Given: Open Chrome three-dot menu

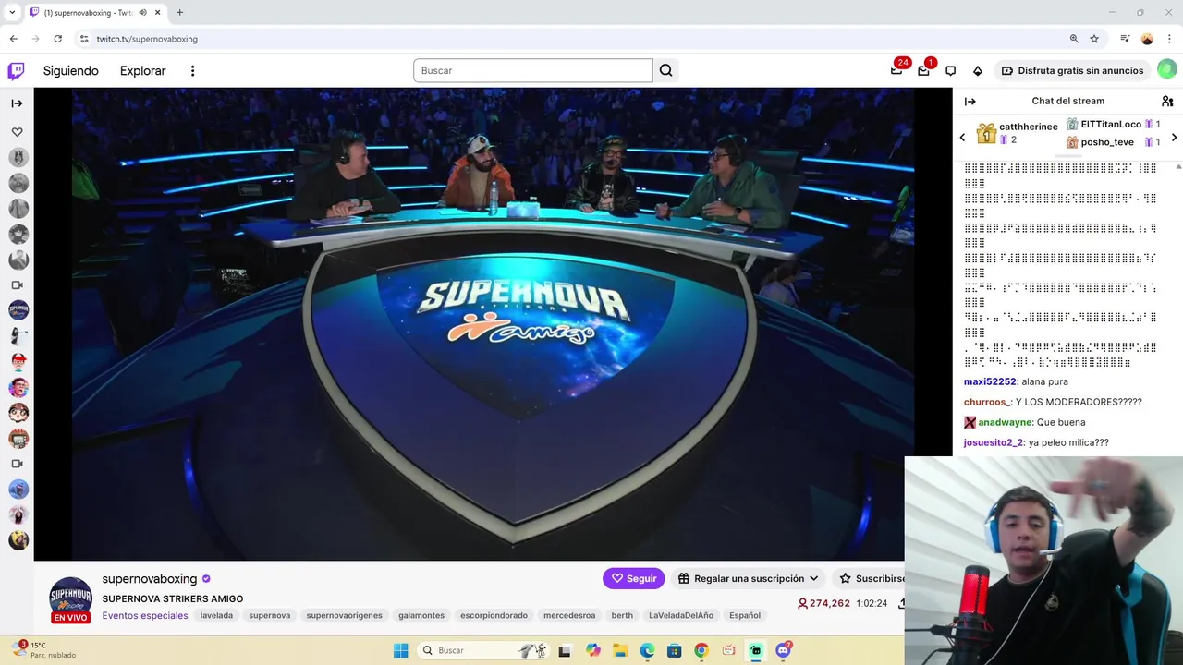Looking at the screenshot, I should tap(1169, 39).
